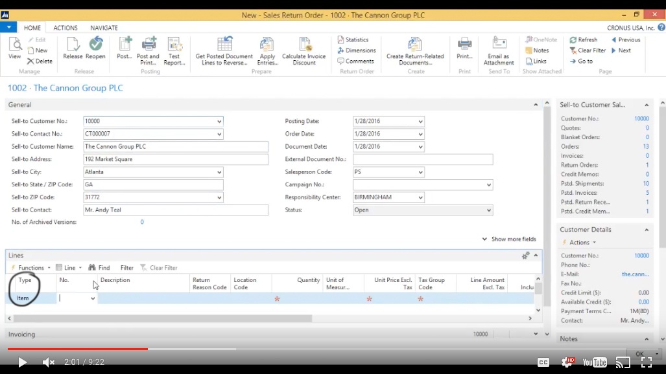Refresh the page
666x374 pixels.
[584, 40]
